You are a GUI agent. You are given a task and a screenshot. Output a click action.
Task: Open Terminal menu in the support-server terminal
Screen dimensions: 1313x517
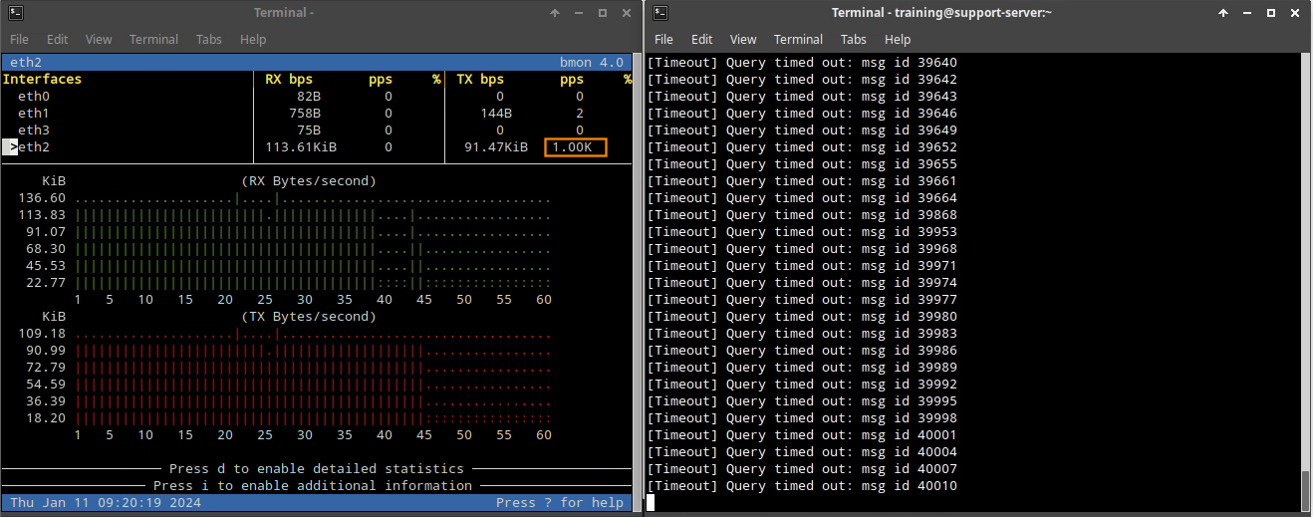click(x=798, y=40)
